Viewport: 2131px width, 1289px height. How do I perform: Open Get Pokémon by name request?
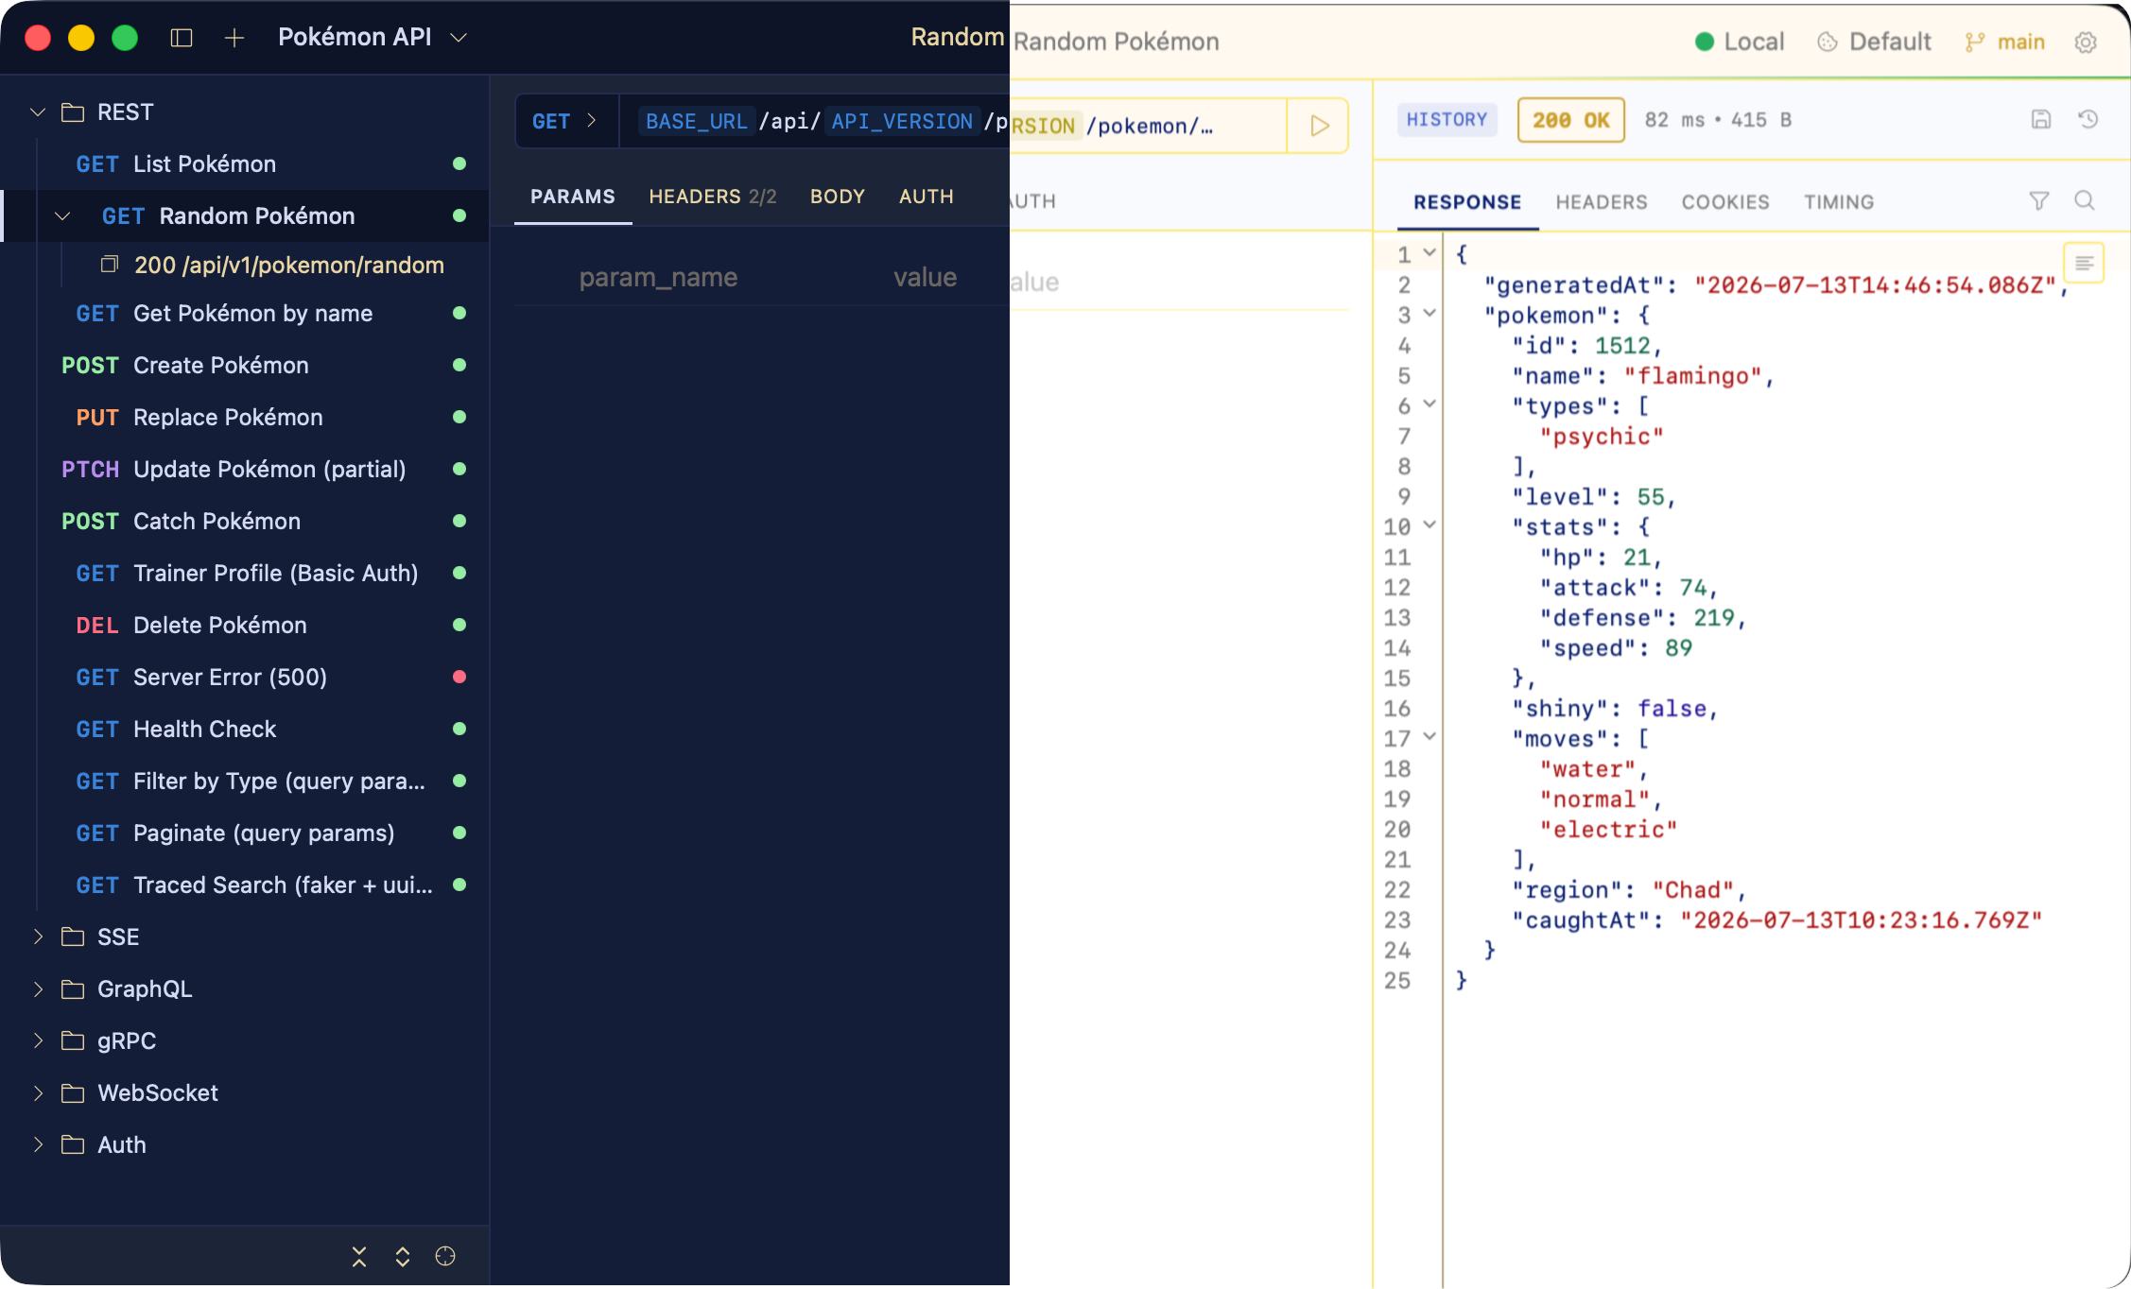tap(246, 314)
